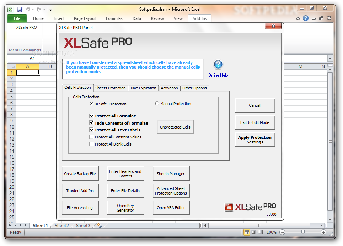Open the Insert ribbon tab

click(x=59, y=18)
